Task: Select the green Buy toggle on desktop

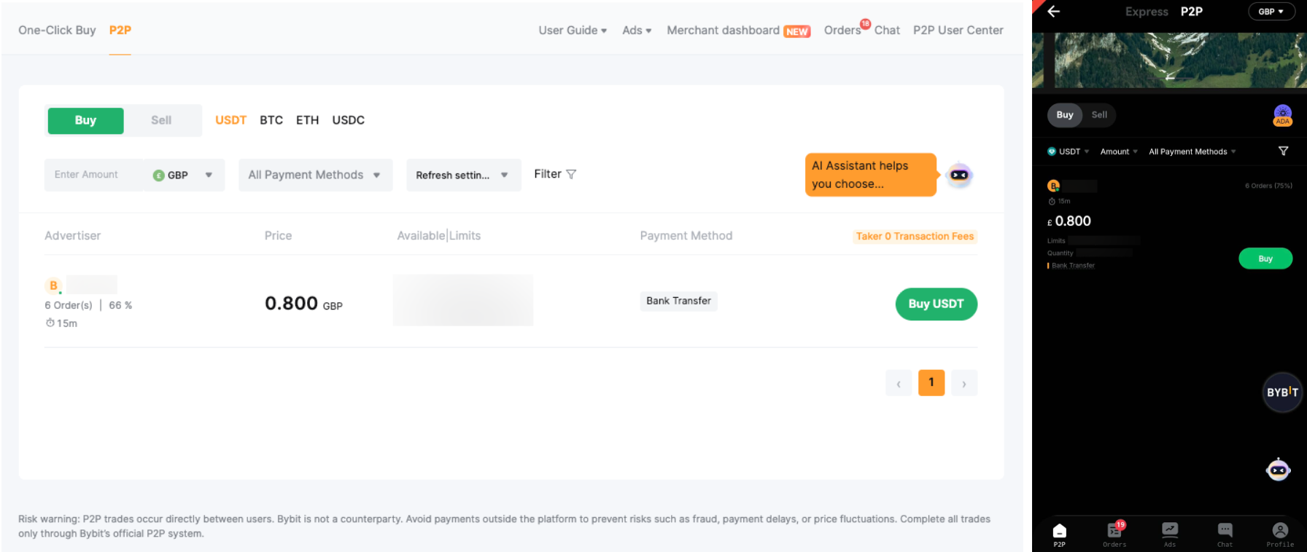Action: click(x=85, y=120)
